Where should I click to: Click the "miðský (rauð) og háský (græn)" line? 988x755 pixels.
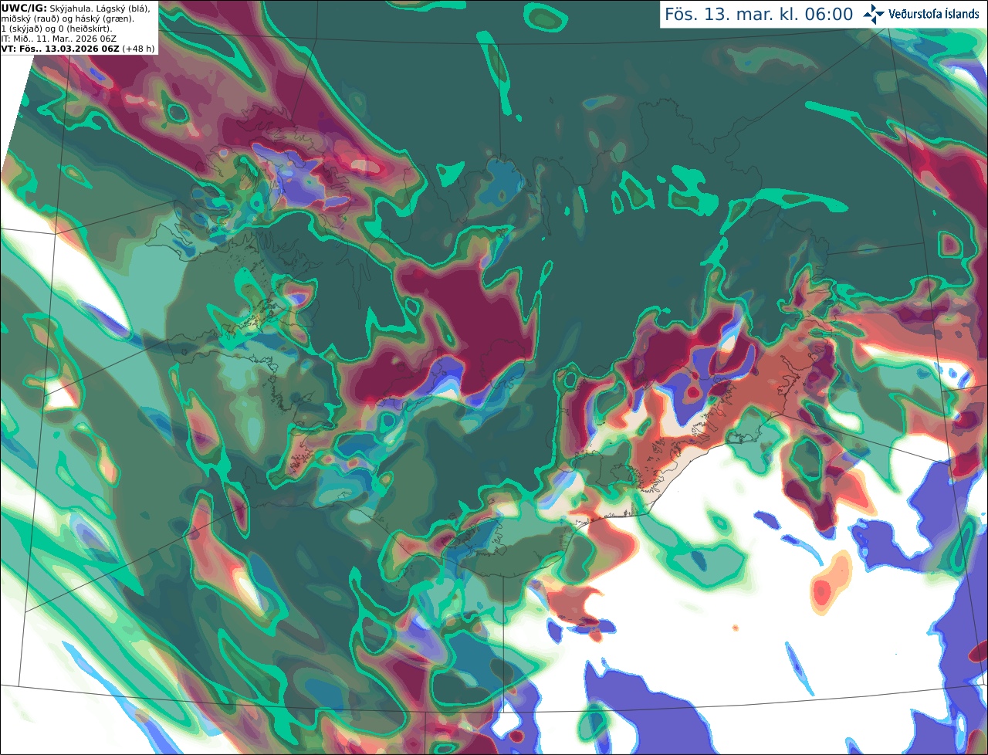click(x=67, y=19)
